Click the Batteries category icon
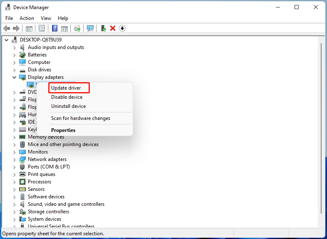 click(22, 55)
